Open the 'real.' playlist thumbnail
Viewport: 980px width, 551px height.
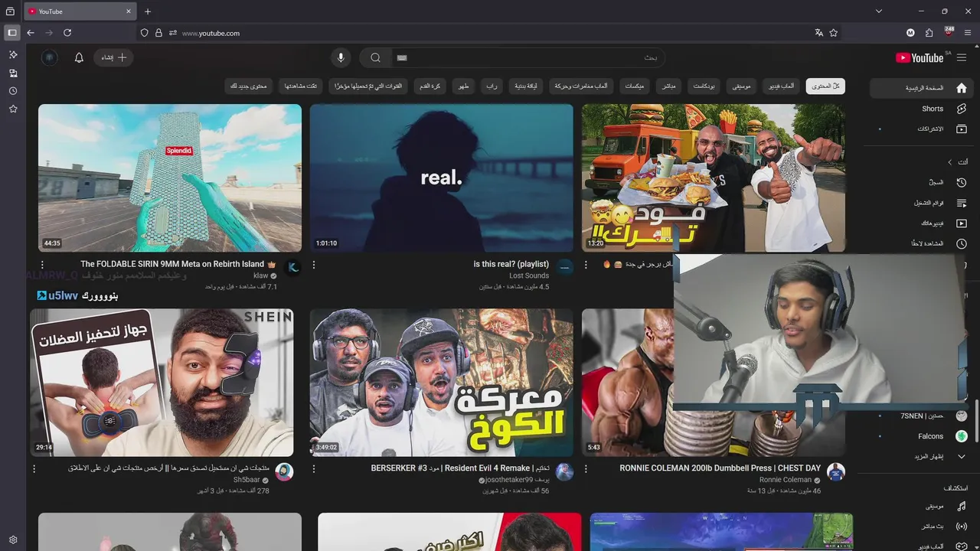pos(441,178)
